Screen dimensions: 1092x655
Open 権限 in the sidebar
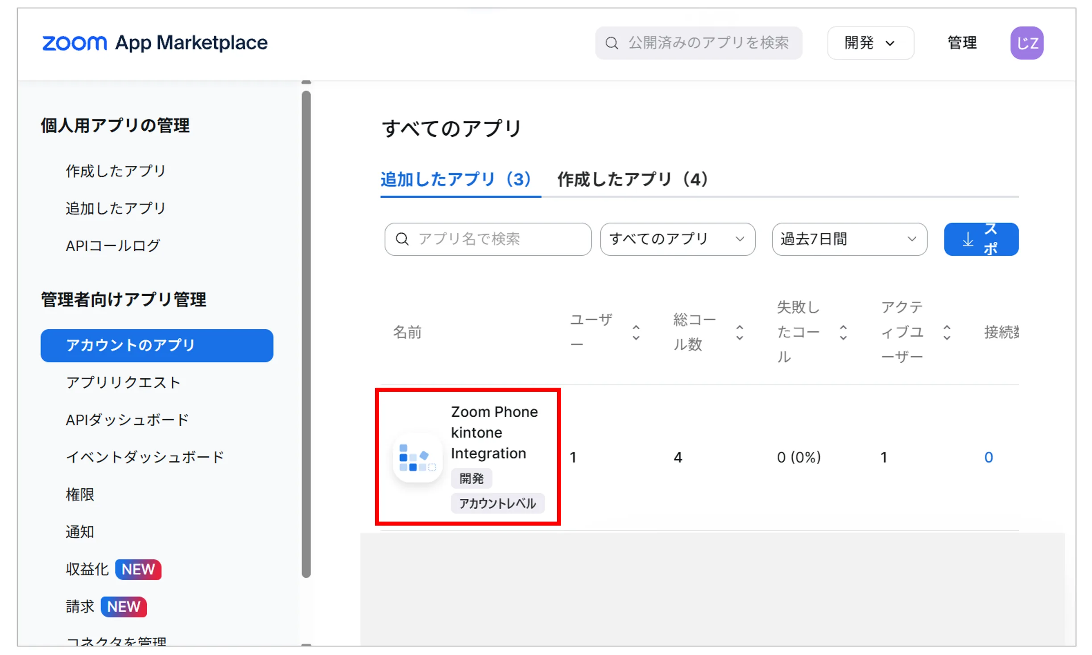(x=80, y=494)
